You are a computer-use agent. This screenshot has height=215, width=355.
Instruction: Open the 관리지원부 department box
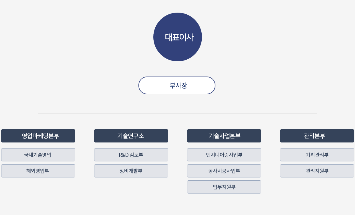point(317,171)
